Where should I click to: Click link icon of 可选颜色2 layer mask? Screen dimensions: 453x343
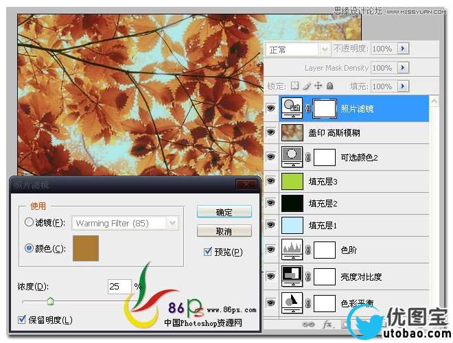point(308,157)
